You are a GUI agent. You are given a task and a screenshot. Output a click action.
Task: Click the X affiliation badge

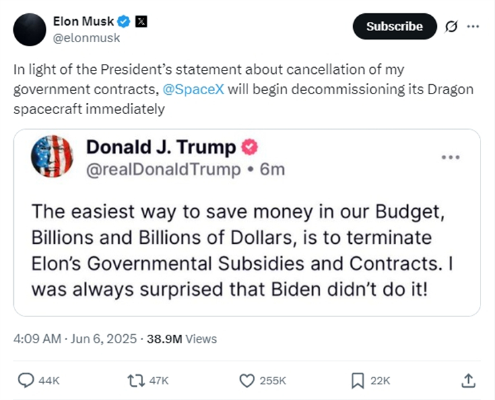[x=141, y=21]
